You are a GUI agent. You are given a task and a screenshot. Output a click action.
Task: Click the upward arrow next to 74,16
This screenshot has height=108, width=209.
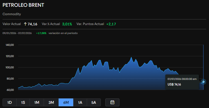pos(25,24)
